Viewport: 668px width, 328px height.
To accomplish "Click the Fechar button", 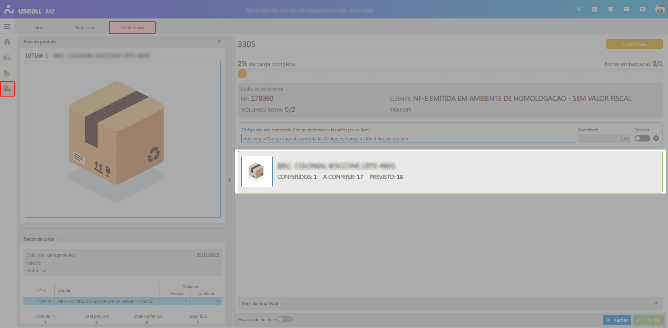I will point(617,320).
